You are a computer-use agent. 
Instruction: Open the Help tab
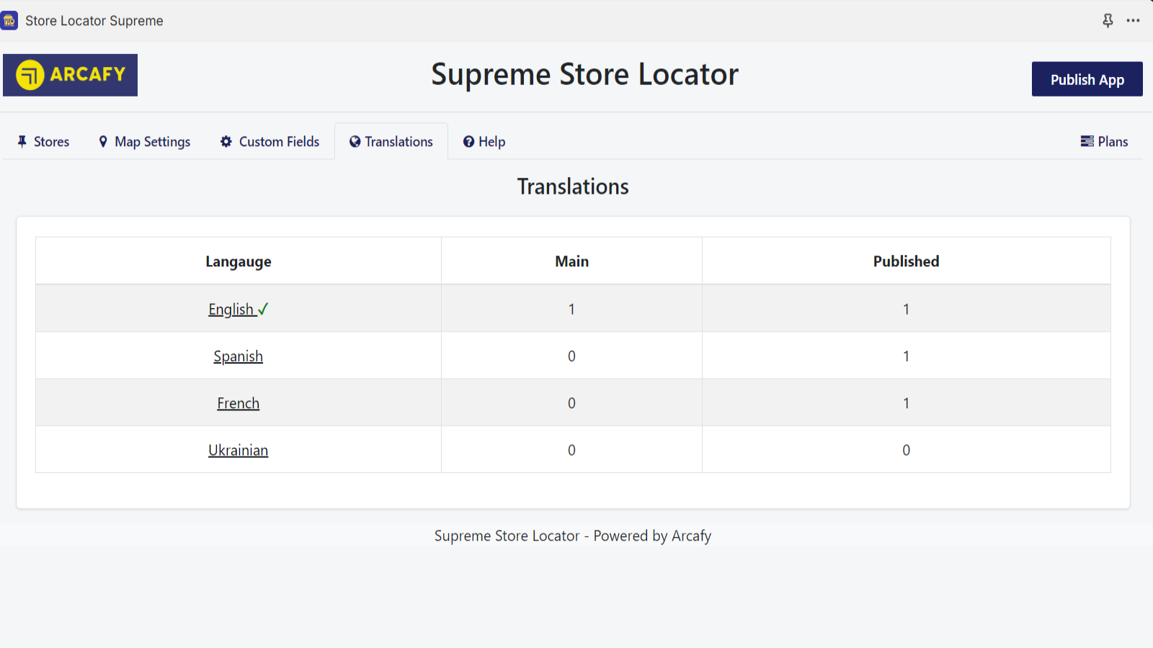(x=484, y=142)
